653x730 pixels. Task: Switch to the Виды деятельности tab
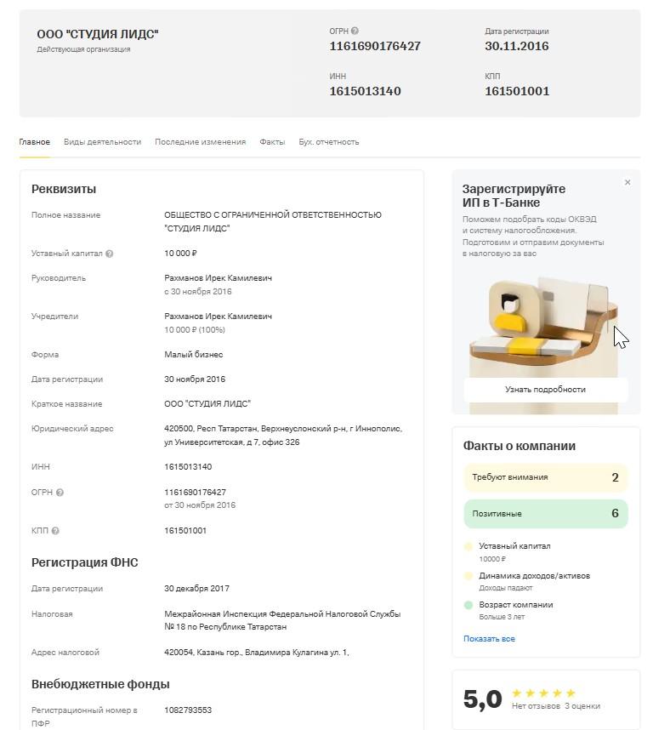(x=102, y=142)
